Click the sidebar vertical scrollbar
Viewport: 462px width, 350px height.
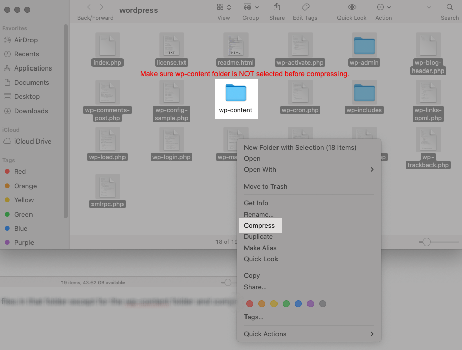(66, 121)
